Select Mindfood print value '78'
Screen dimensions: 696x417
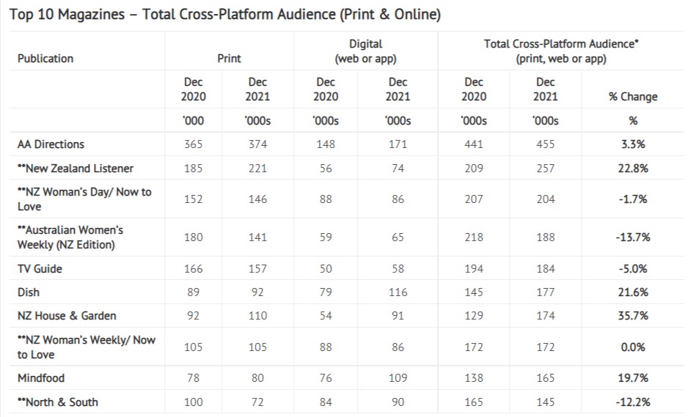coord(193,378)
